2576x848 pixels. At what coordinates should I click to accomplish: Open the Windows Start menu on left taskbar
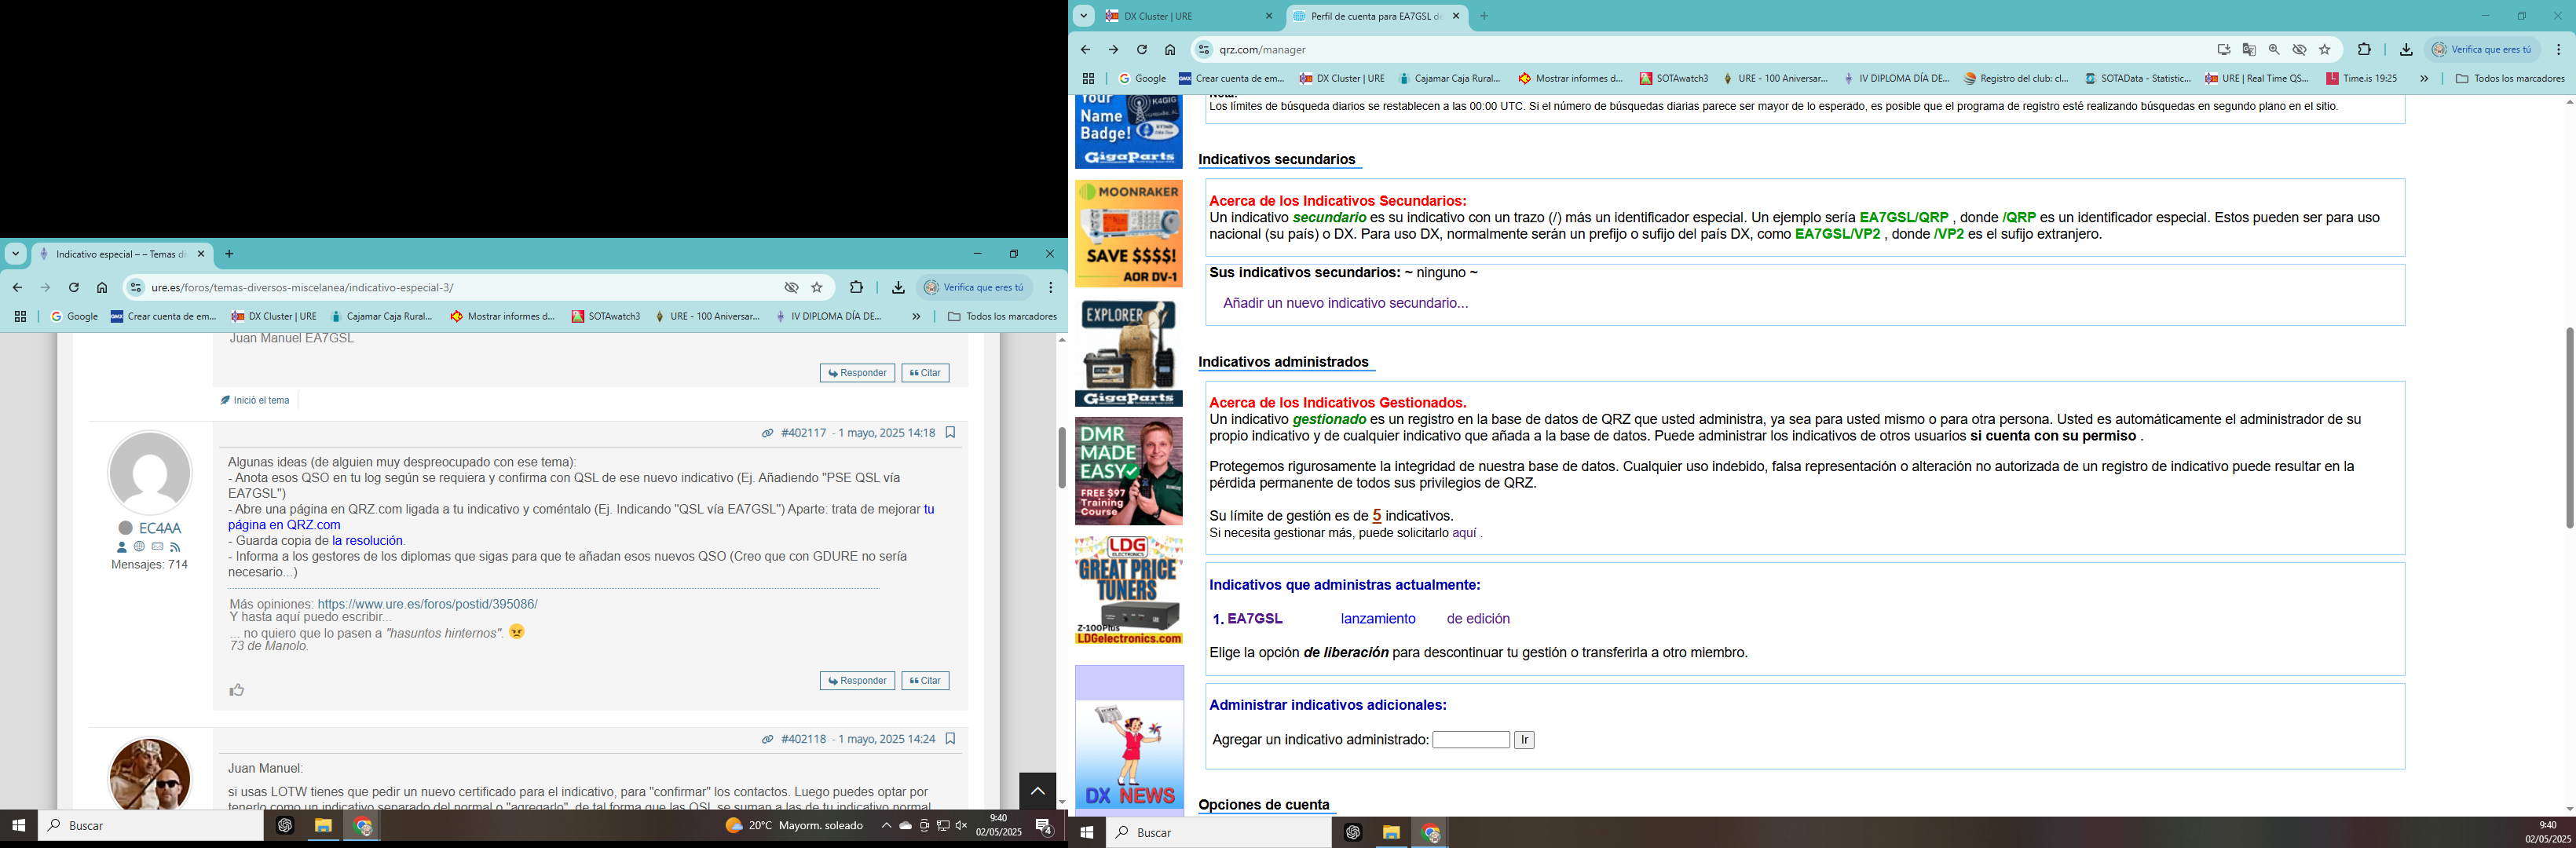pos(18,826)
